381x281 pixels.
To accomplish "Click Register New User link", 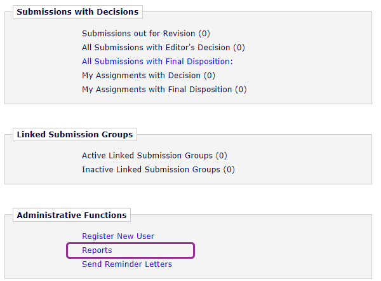I will click(118, 236).
